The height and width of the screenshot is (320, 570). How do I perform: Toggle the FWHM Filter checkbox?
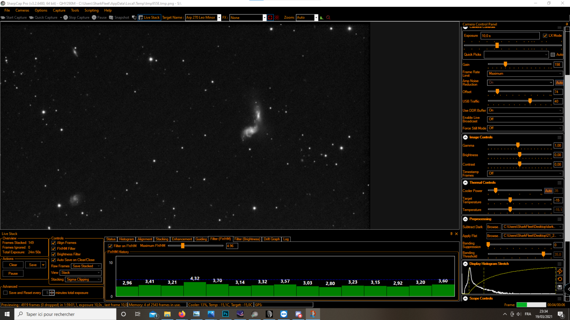[x=54, y=249]
